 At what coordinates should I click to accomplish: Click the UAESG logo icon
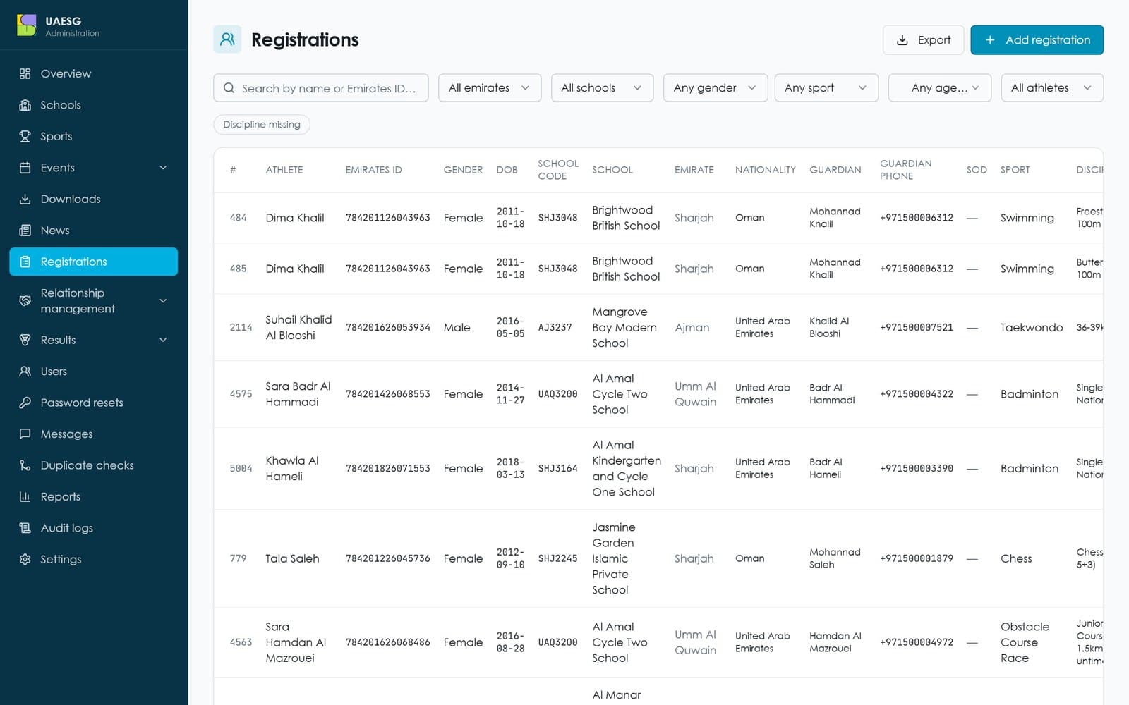[x=27, y=25]
